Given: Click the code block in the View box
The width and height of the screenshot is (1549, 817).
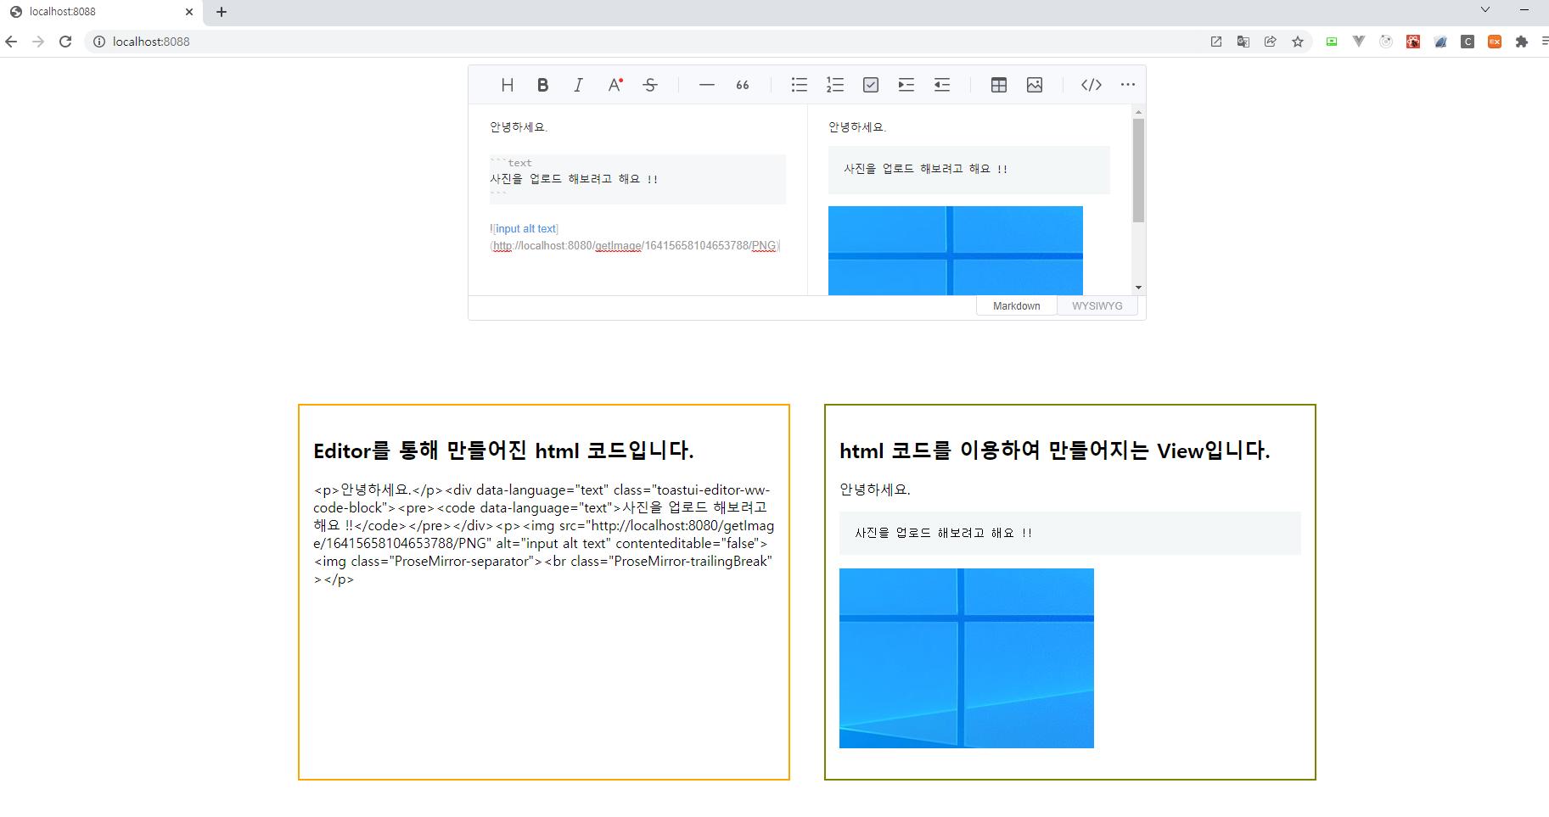Looking at the screenshot, I should click(1069, 533).
